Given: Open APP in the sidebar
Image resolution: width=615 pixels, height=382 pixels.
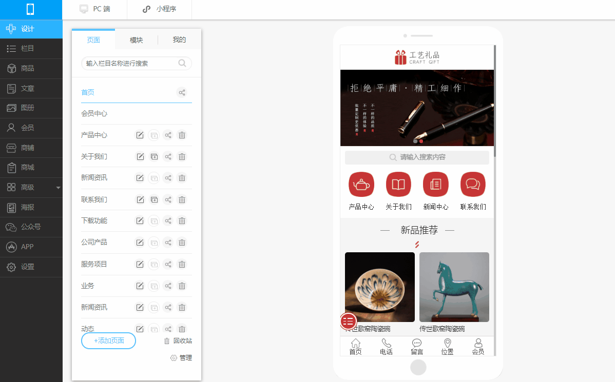Looking at the screenshot, I should pos(31,247).
